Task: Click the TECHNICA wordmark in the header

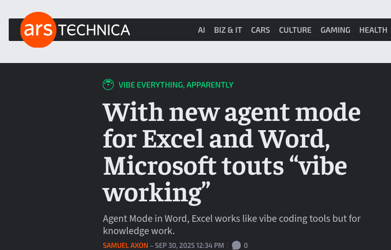Action: pyautogui.click(x=94, y=30)
